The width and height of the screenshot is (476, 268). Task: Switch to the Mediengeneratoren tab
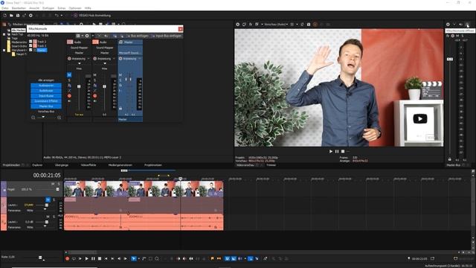[x=120, y=165]
